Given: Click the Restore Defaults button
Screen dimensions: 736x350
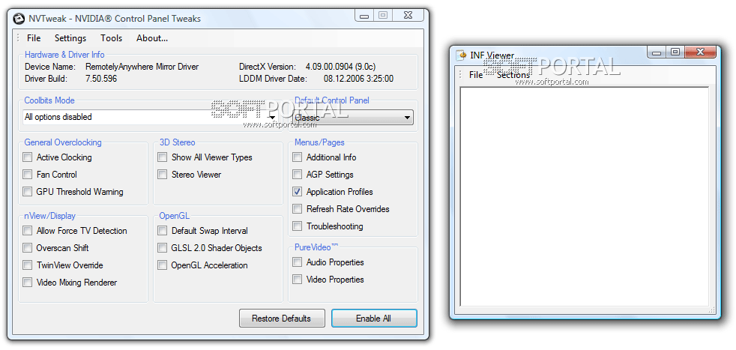Looking at the screenshot, I should point(282,318).
